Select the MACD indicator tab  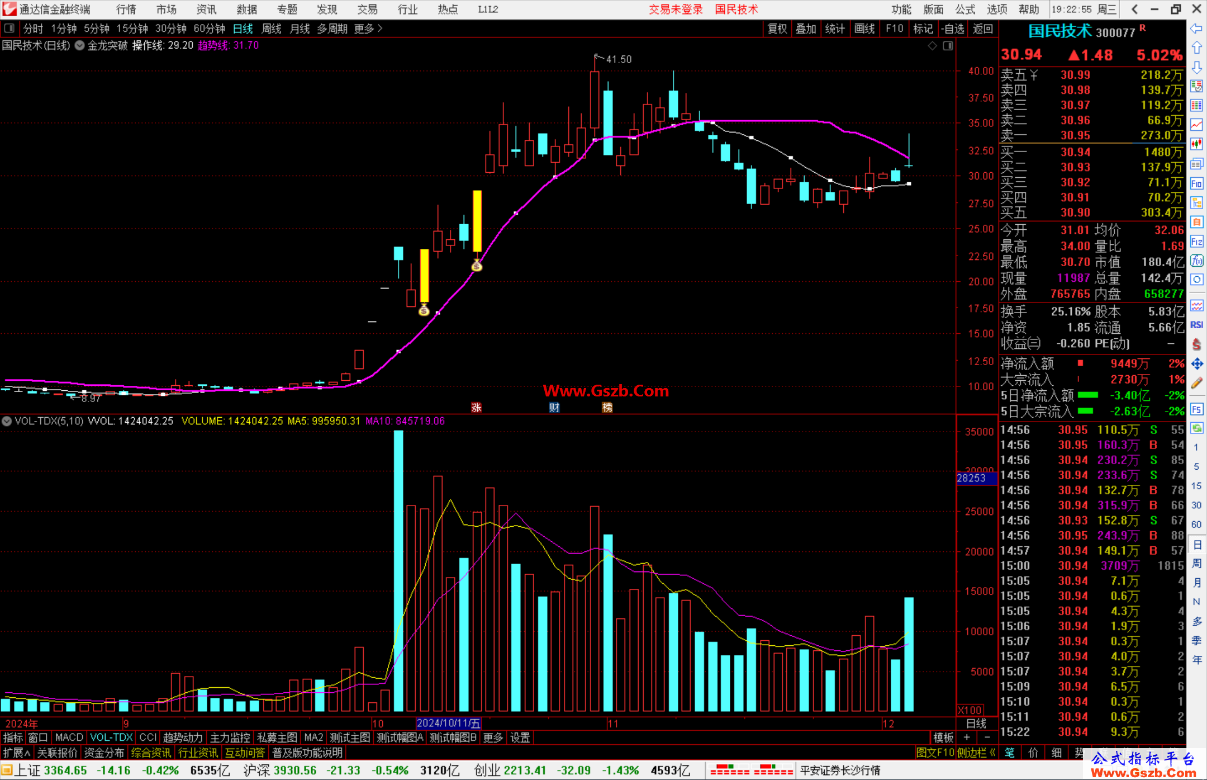click(69, 738)
